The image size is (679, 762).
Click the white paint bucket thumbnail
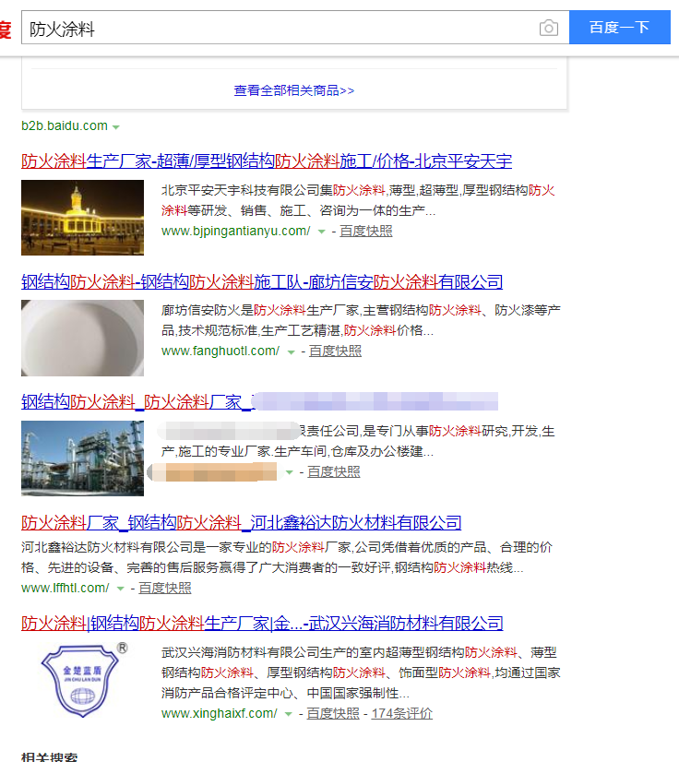pyautogui.click(x=83, y=338)
